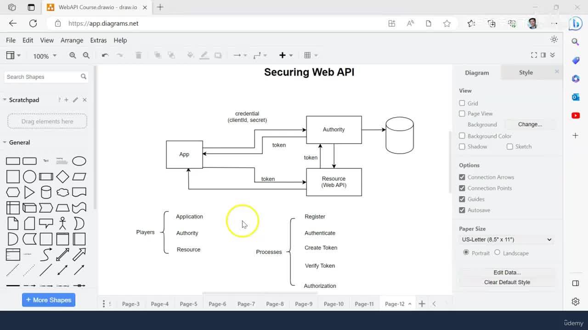This screenshot has width=588, height=330.
Task: Switch to the Style tab
Action: (x=526, y=72)
